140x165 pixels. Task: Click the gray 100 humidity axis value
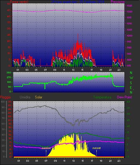coord(3,102)
